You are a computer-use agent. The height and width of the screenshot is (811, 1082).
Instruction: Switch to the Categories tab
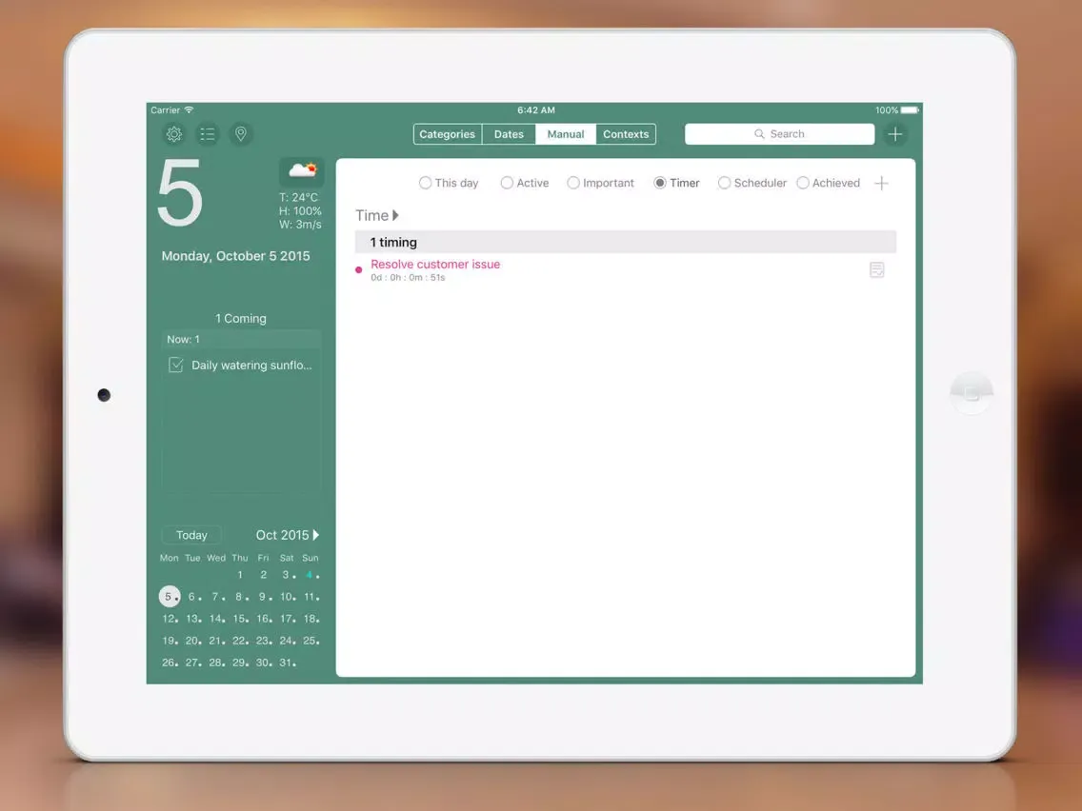coord(447,133)
